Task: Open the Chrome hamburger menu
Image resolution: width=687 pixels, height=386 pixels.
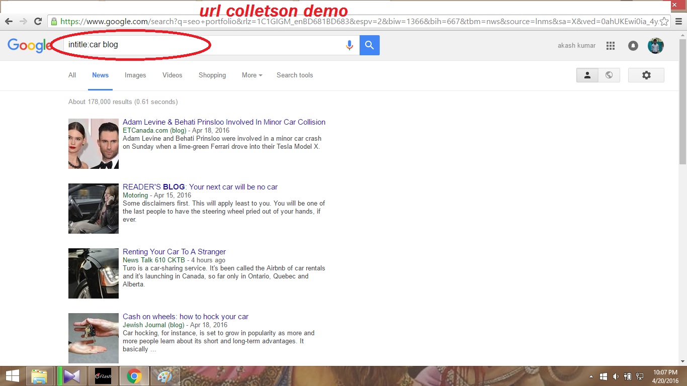Action: 678,21
